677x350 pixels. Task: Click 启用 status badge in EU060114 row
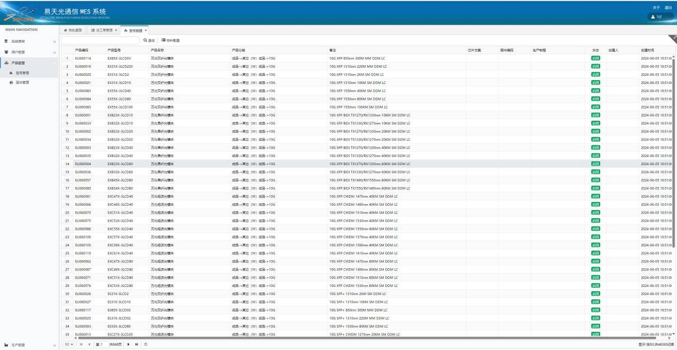tap(596, 58)
